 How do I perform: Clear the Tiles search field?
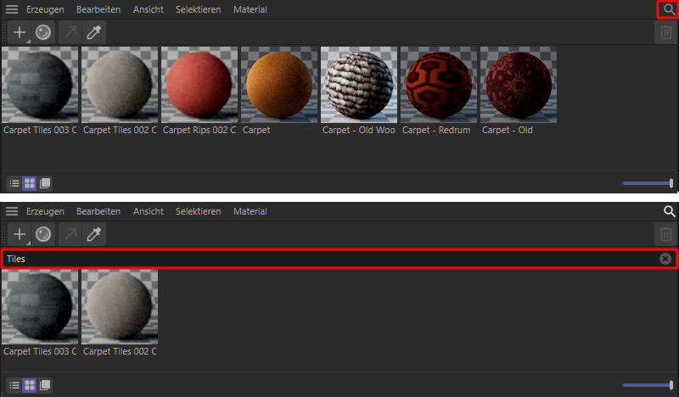665,259
